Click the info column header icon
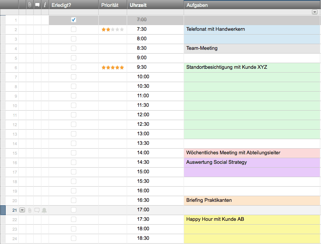This screenshot has height=244, width=321. 45,5
